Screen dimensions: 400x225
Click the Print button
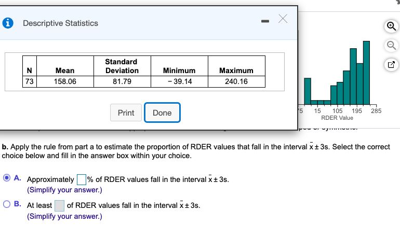[x=126, y=112]
